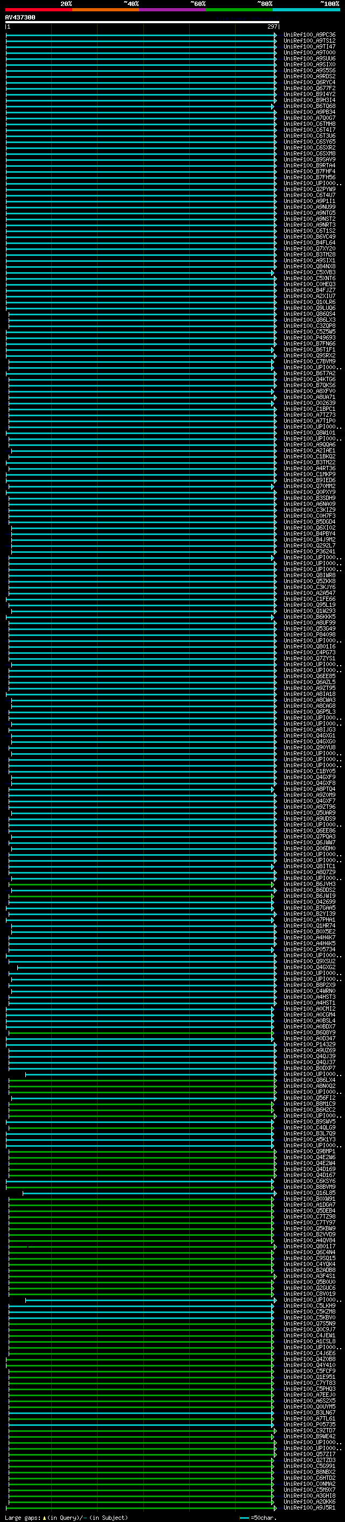Select the UniRef100_O02639 label
This screenshot has width=345, height=1522.
click(x=309, y=403)
